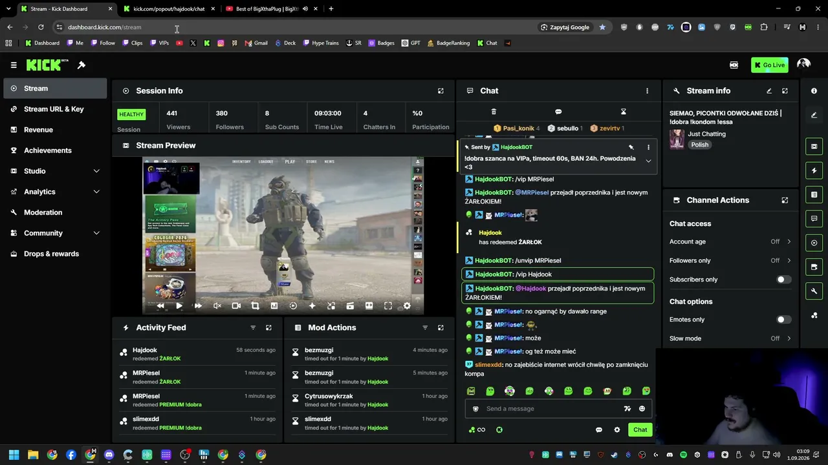Play the stream preview video
This screenshot has height=465, width=828.
[179, 306]
